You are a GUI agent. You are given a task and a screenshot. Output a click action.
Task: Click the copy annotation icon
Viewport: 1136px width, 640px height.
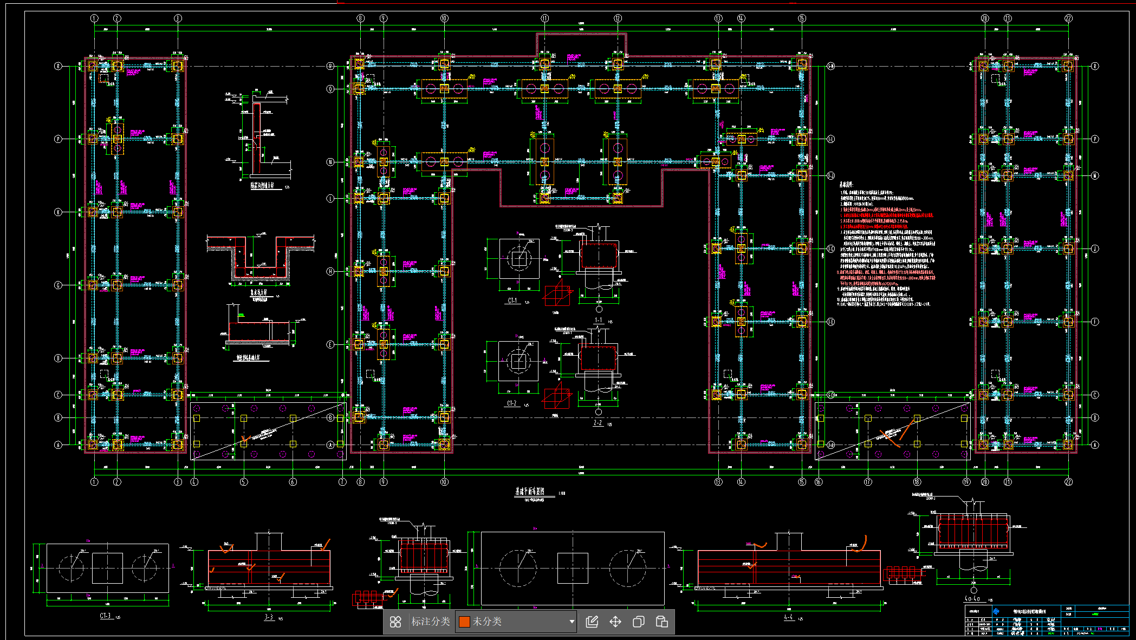639,622
